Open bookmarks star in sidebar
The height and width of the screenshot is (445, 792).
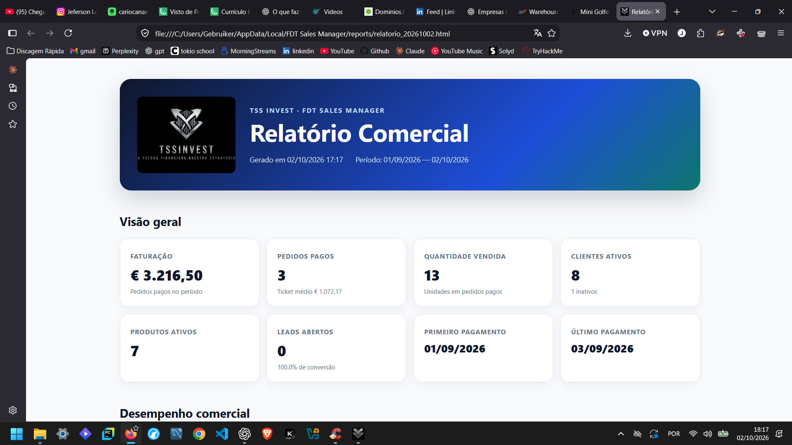point(13,124)
